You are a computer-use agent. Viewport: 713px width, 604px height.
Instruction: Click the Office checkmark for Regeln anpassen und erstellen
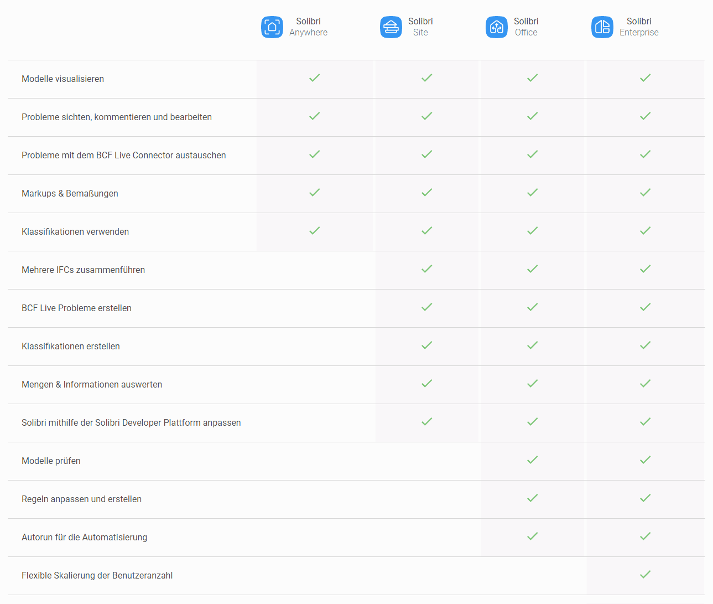[x=533, y=498]
